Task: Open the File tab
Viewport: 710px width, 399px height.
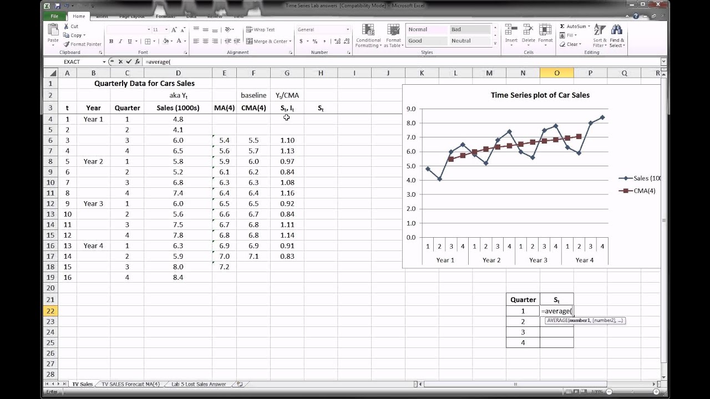Action: (54, 16)
